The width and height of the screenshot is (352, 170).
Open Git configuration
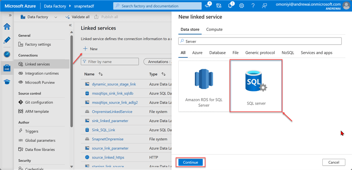click(x=36, y=102)
